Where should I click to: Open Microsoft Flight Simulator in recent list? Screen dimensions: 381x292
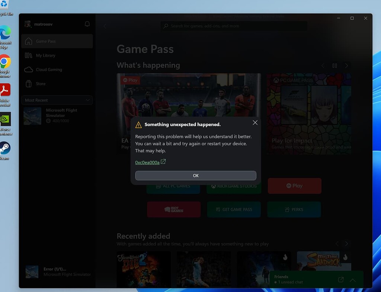(x=57, y=116)
